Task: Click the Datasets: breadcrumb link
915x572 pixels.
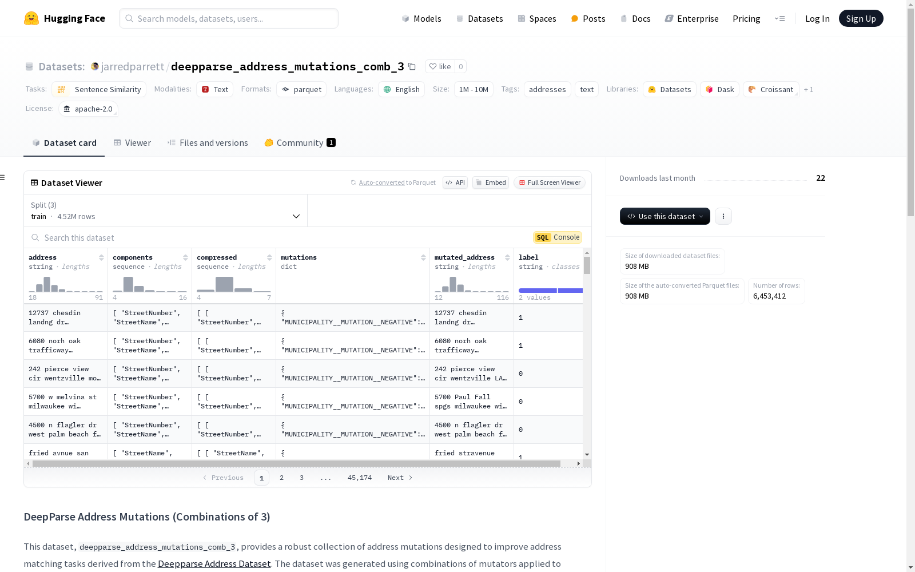Action: (62, 66)
